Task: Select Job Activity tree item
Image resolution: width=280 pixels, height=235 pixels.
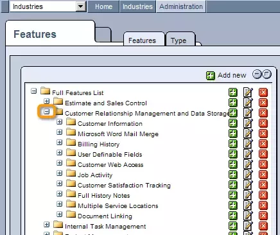Action: [95, 175]
